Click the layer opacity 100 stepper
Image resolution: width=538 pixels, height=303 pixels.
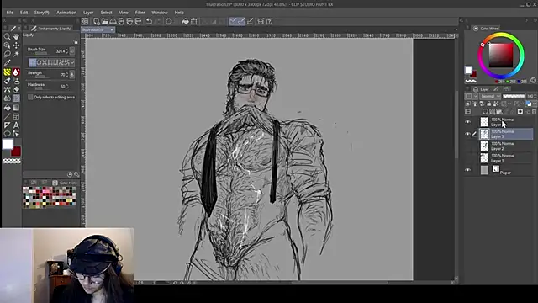(535, 96)
